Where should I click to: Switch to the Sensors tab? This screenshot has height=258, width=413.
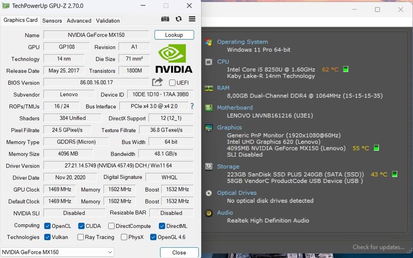tap(52, 21)
